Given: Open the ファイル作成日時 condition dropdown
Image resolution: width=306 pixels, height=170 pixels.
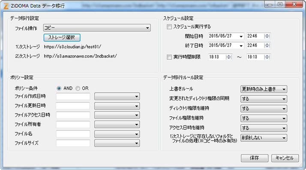Looking at the screenshot, I should point(117,96).
